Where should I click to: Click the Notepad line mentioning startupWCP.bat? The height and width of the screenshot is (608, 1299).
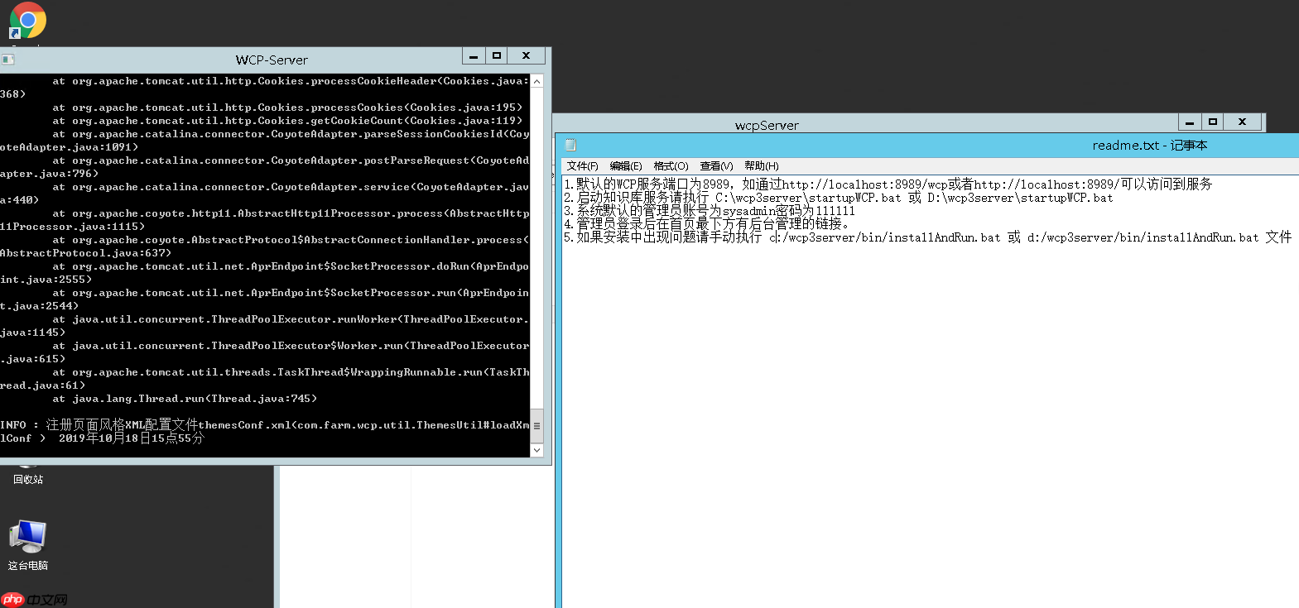pyautogui.click(x=839, y=198)
